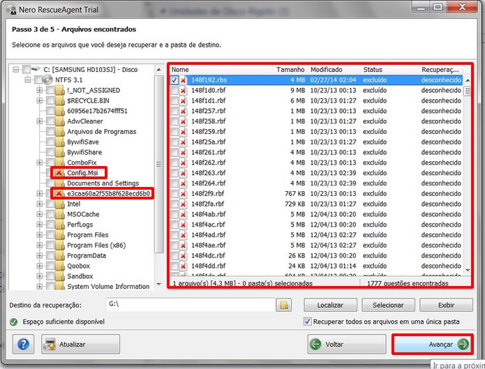
Task: Sort file list by Modificado column
Action: point(334,70)
